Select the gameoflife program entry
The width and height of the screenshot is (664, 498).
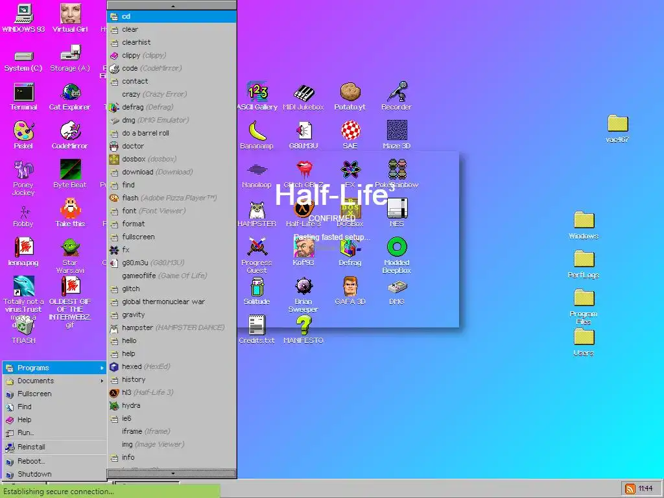[x=172, y=276]
